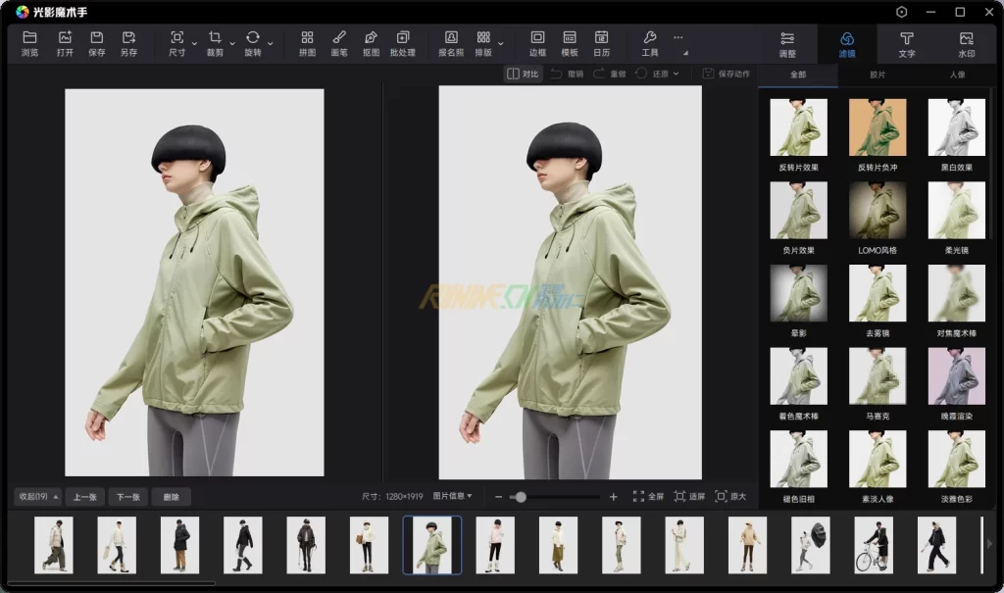Open the 浏览 browse folder tool
Image resolution: width=1004 pixels, height=593 pixels.
tap(29, 43)
